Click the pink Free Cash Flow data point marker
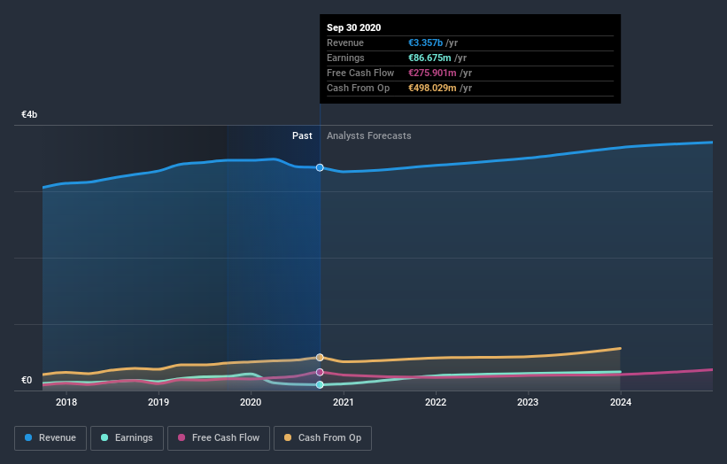 320,372
